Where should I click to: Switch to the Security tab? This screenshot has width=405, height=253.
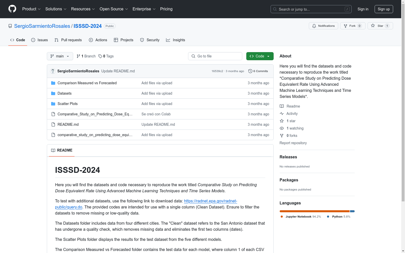coord(150,40)
